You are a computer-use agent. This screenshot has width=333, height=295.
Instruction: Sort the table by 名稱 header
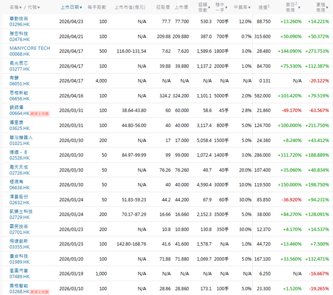[x=16, y=7]
